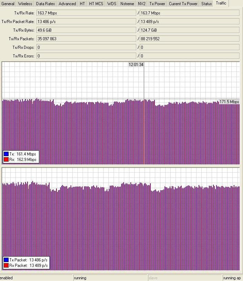
Task: Select the Rx Packets field 88 219 552
Action: (190, 39)
